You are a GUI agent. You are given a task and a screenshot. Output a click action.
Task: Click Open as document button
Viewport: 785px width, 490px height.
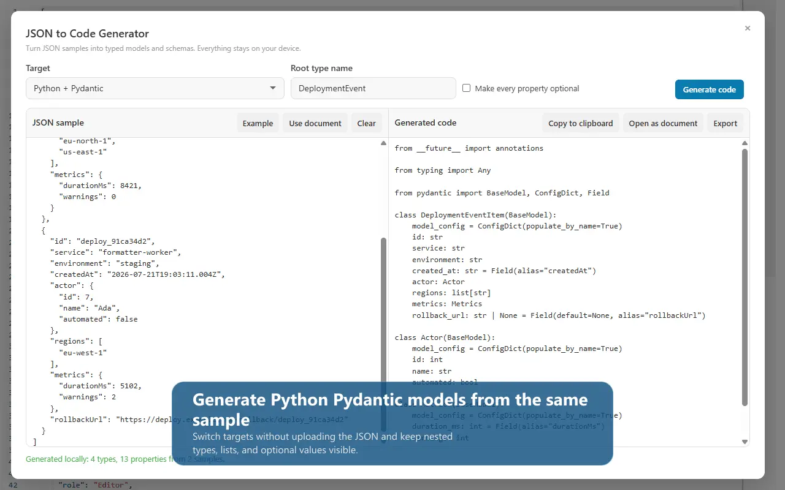pyautogui.click(x=663, y=123)
